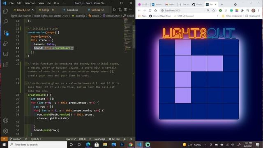Click the remote window status icon
The image size is (263, 148).
[4, 139]
